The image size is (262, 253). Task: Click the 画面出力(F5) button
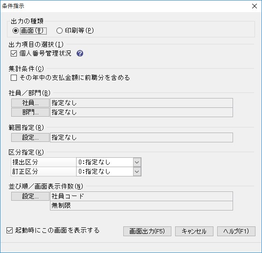[147, 231]
